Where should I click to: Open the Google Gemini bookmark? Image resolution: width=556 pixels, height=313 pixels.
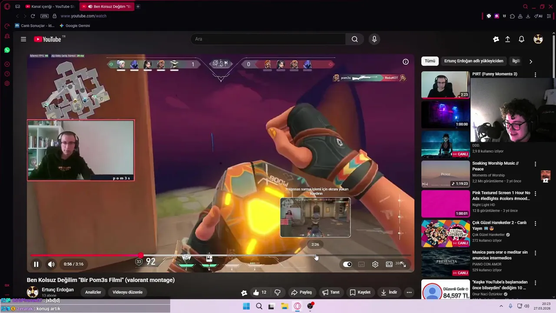tap(75, 26)
